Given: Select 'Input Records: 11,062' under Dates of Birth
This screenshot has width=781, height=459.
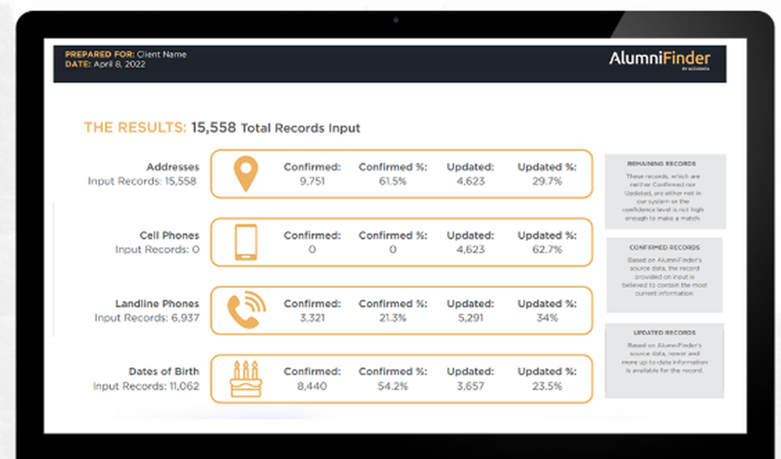Looking at the screenshot, I should tap(146, 386).
